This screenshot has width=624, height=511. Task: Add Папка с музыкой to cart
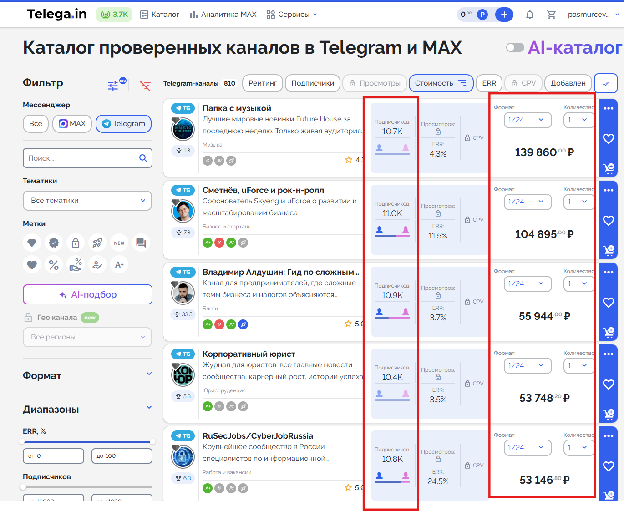click(609, 169)
